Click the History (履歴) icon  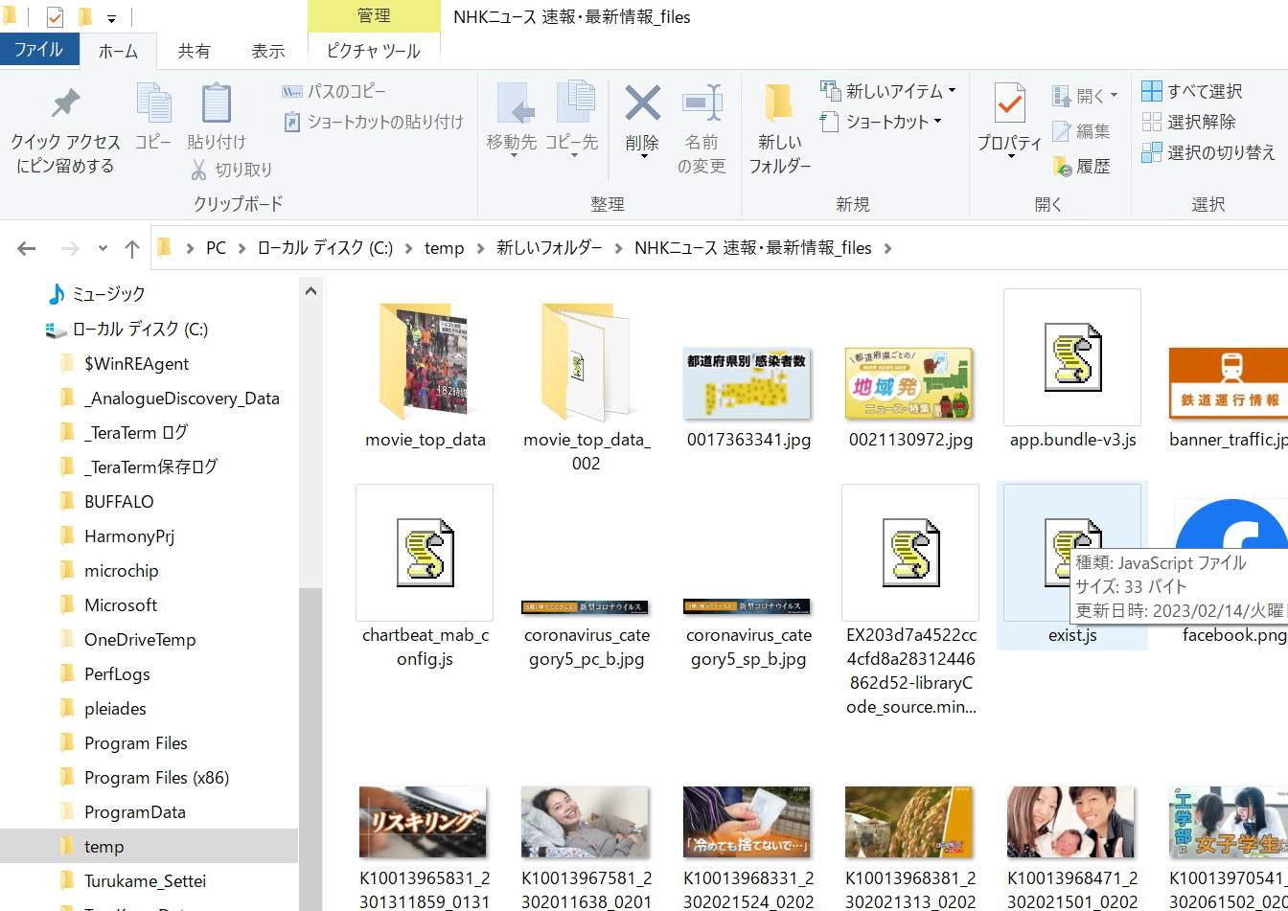pyautogui.click(x=1062, y=167)
